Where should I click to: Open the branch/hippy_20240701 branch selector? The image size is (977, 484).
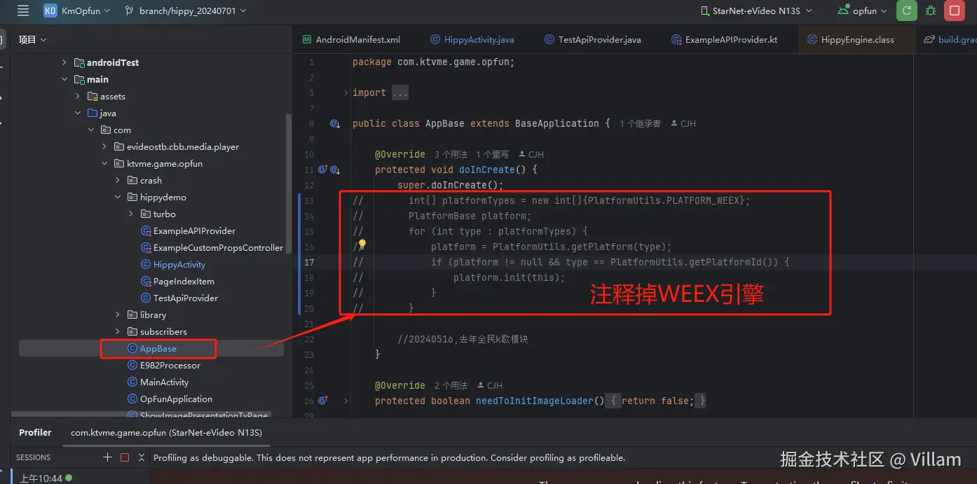pos(186,11)
